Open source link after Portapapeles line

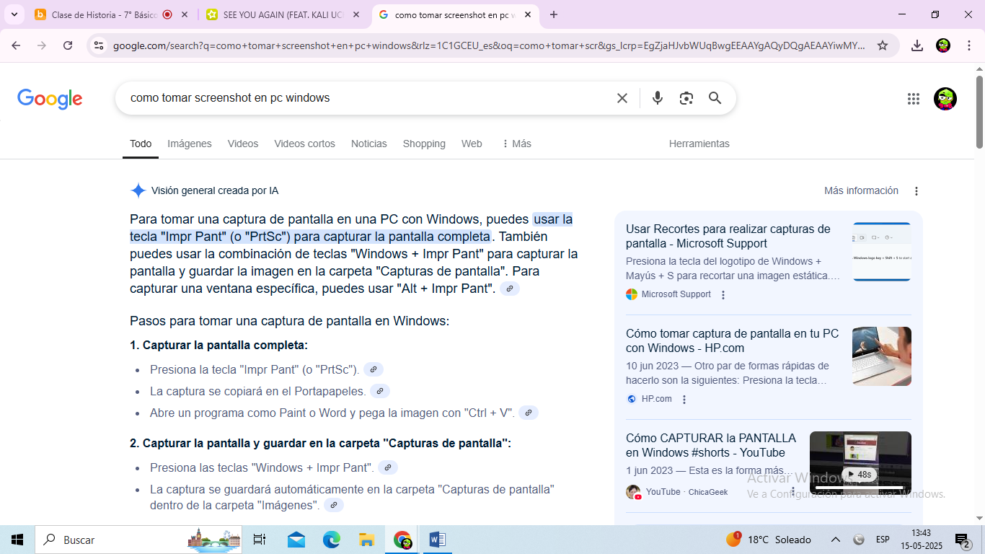380,391
